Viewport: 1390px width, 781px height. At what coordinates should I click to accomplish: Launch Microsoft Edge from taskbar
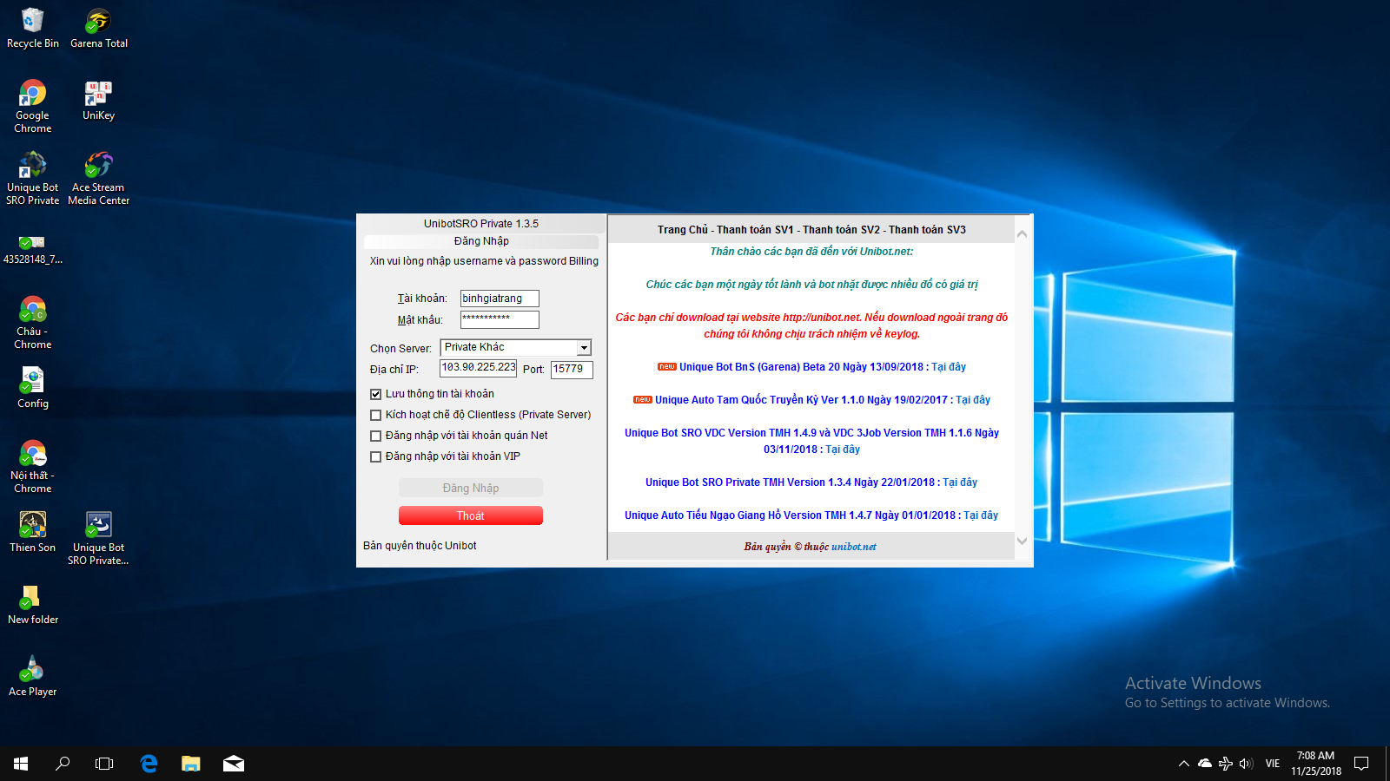pos(149,764)
